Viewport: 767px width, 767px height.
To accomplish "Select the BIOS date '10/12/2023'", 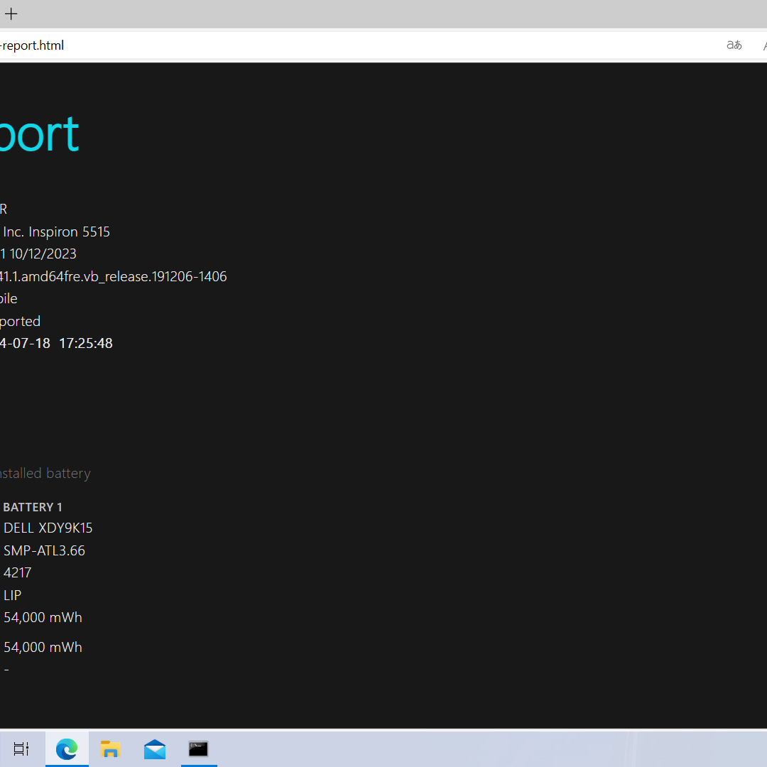I will [x=43, y=254].
